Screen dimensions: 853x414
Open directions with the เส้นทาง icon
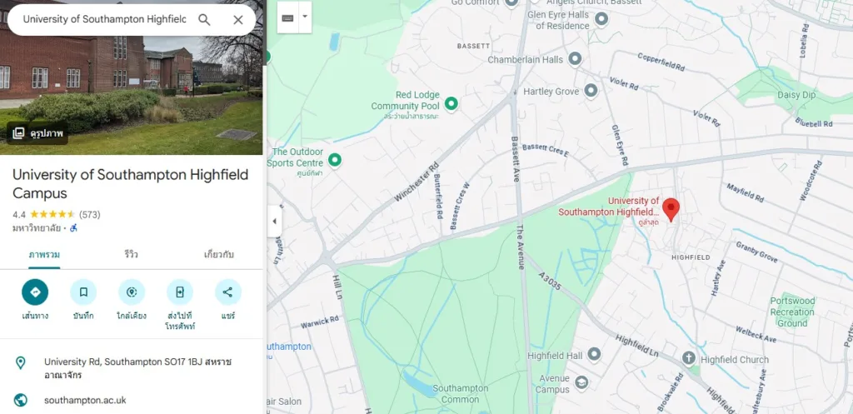(35, 292)
